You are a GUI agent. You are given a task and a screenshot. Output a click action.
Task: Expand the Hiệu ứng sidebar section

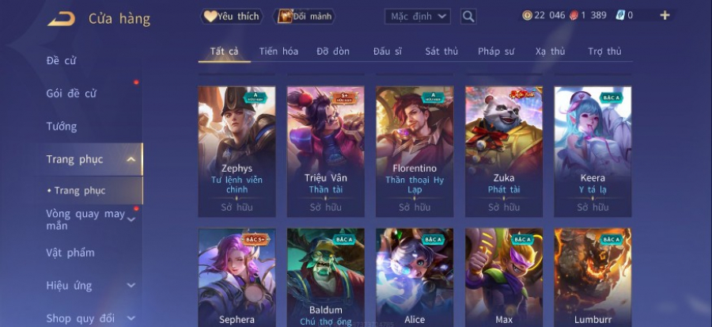pyautogui.click(x=131, y=286)
